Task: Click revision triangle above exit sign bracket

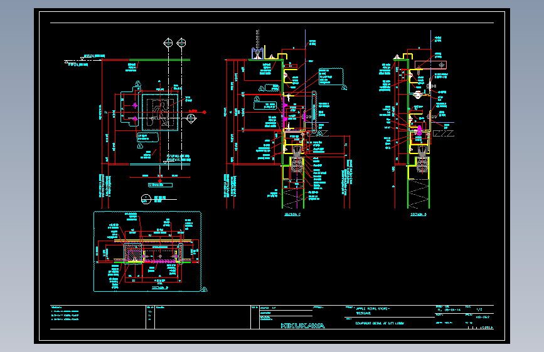Action: tap(138, 83)
